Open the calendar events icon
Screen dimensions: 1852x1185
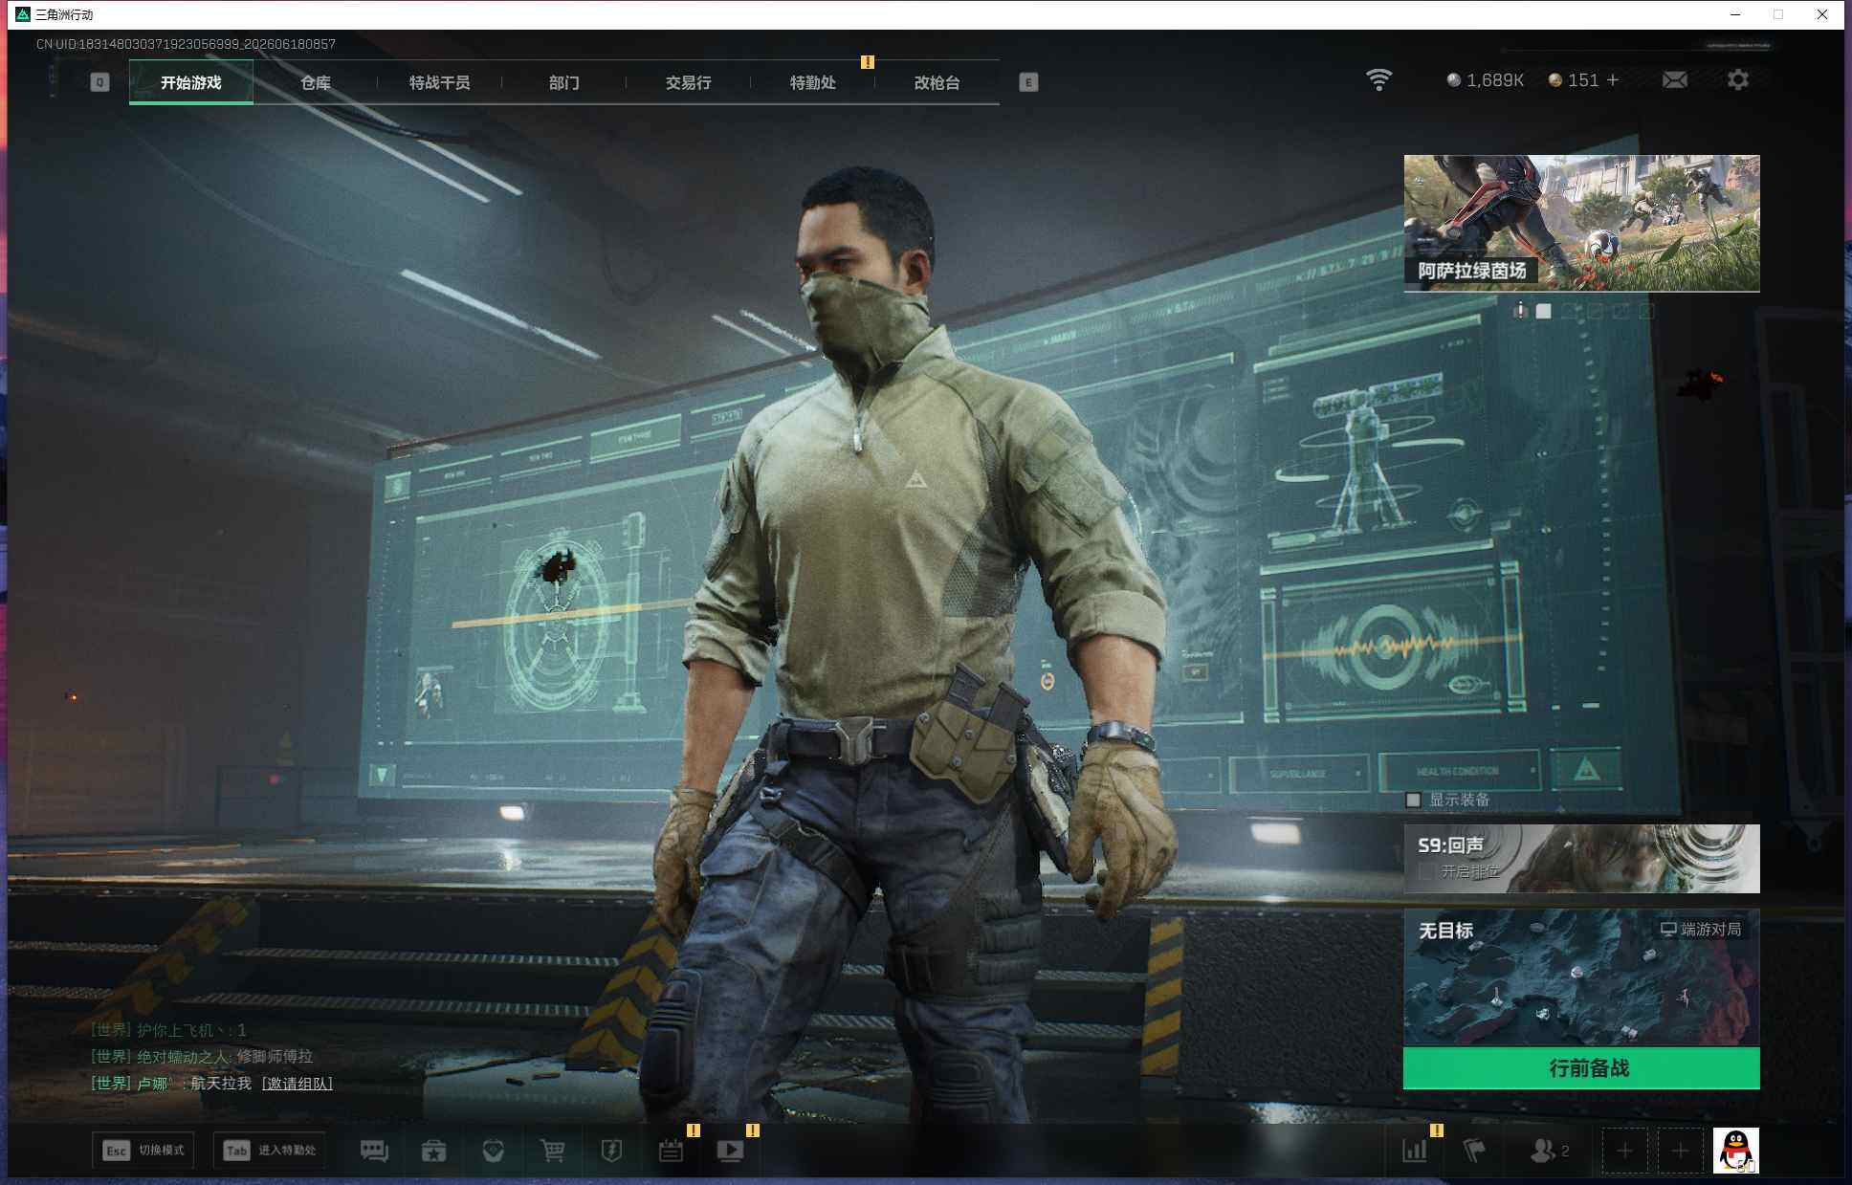tap(672, 1150)
